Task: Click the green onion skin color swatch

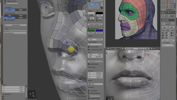Action: 91,31
